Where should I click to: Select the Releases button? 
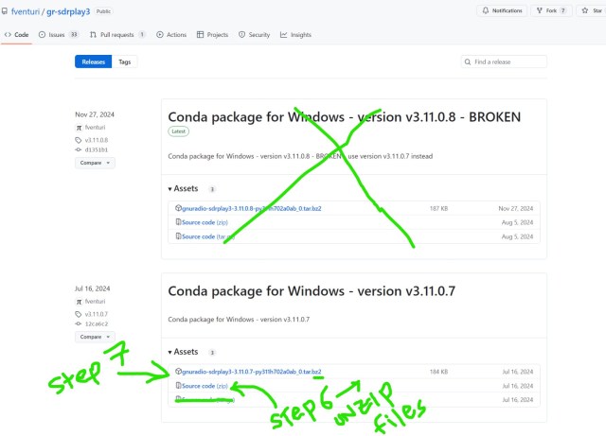pos(93,61)
